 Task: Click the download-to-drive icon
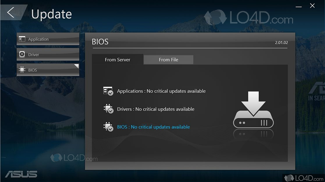(253, 110)
